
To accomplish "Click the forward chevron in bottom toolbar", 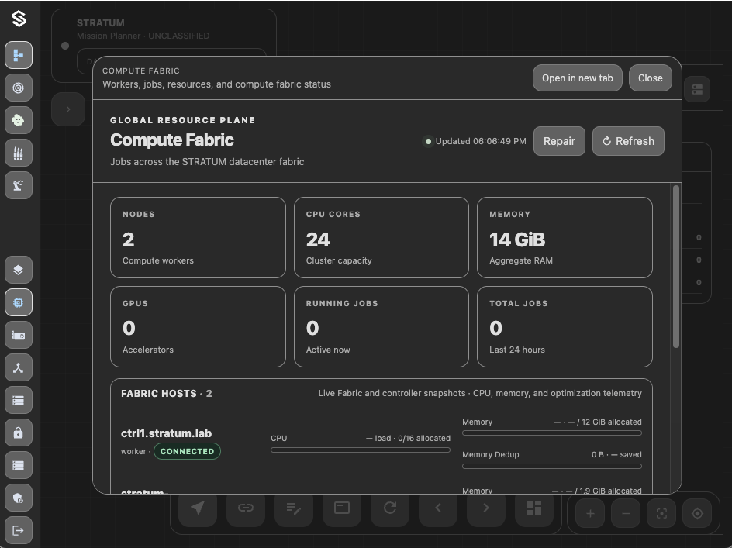I will 486,508.
